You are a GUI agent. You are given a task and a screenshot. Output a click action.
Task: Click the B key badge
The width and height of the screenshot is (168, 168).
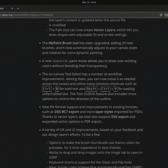point(57,89)
